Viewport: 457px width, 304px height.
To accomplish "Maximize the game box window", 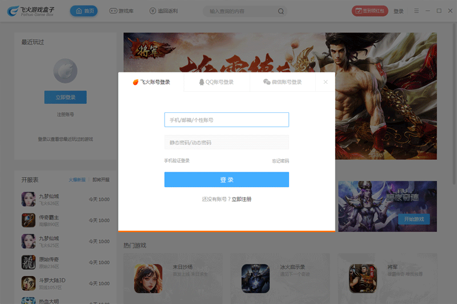I will (439, 11).
